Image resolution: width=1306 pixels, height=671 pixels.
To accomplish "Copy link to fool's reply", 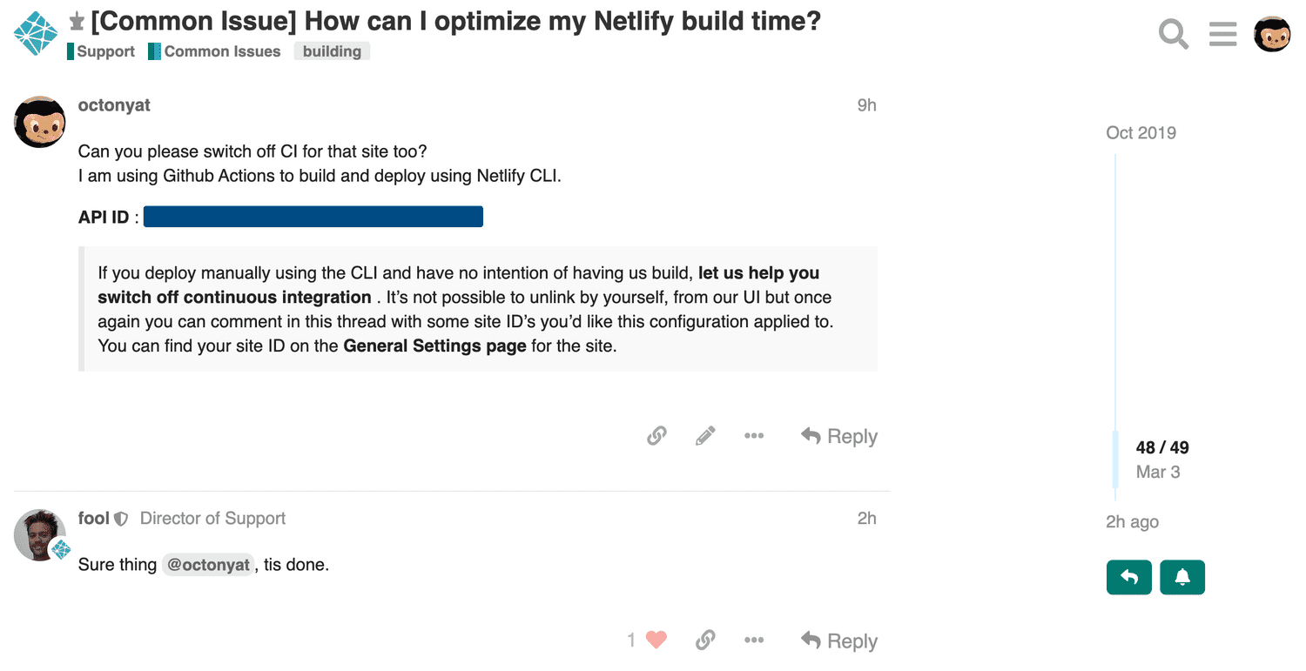I will 705,641.
